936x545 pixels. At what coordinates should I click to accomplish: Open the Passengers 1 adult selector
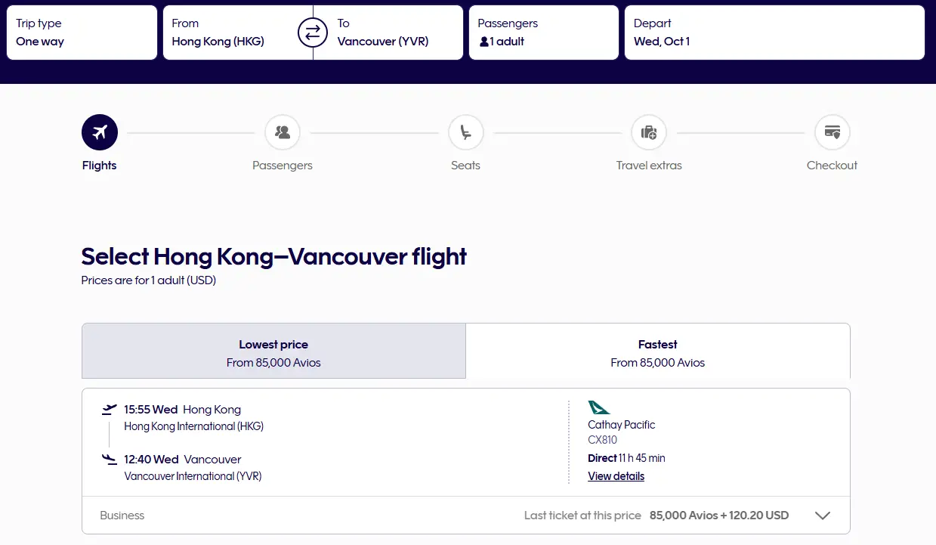click(x=543, y=33)
